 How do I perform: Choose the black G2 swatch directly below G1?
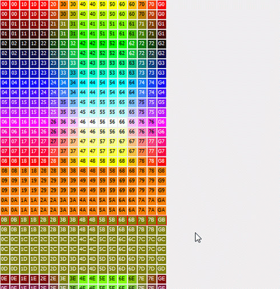pos(161,43)
